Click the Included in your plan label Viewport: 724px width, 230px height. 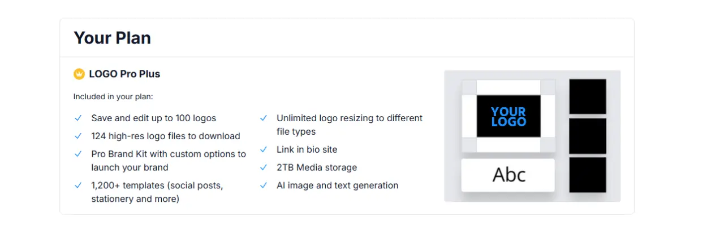(113, 96)
